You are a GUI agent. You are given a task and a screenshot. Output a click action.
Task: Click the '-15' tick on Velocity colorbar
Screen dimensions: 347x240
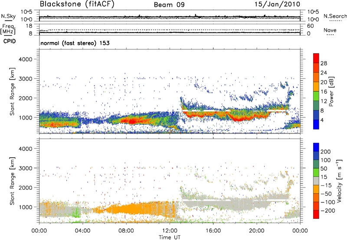point(326,185)
